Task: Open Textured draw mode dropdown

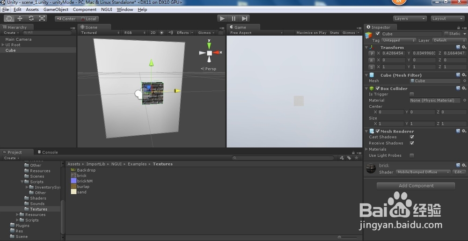Action: [100, 33]
